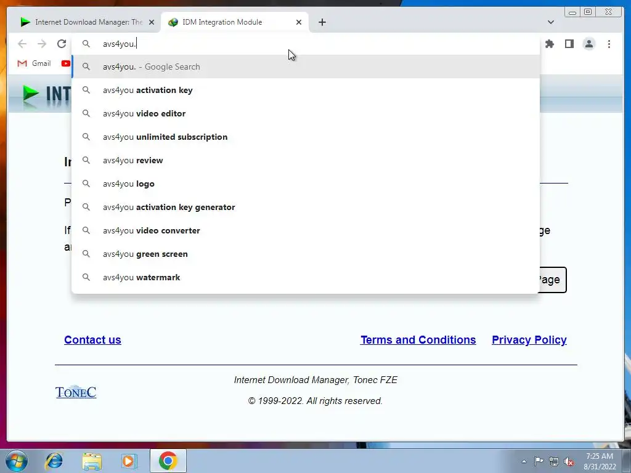631x473 pixels.
Task: Click the address bar containing avs4you.
Action: click(306, 44)
